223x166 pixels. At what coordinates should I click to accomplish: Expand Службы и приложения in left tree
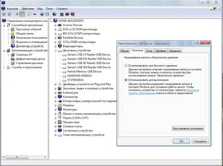(4, 67)
